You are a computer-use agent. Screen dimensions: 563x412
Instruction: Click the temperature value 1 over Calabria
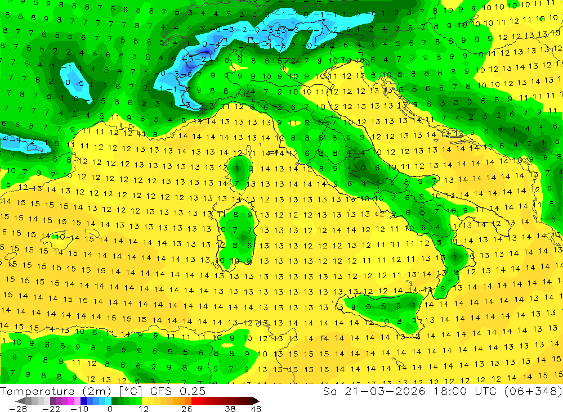(455, 257)
